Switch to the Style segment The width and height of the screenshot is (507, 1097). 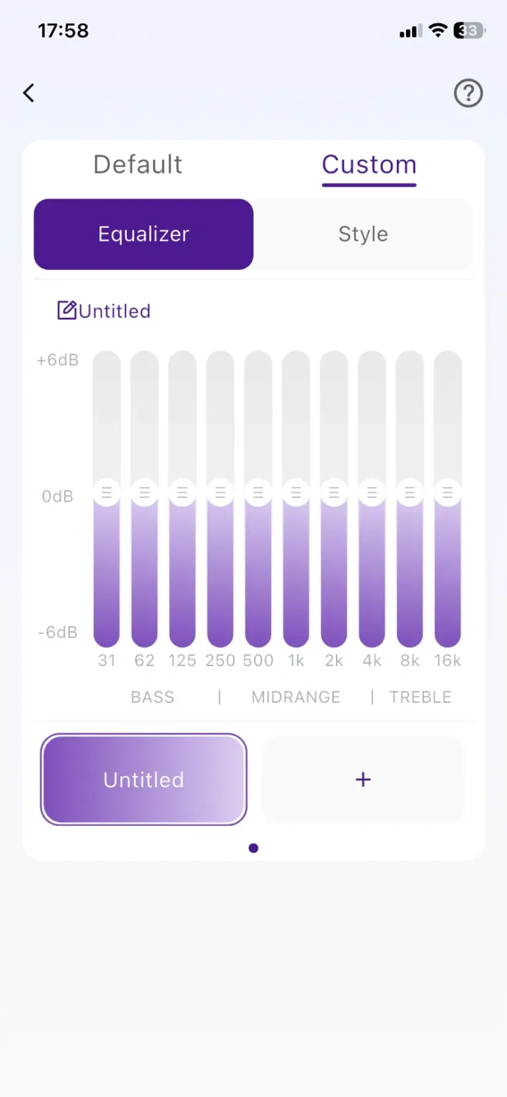click(x=363, y=234)
